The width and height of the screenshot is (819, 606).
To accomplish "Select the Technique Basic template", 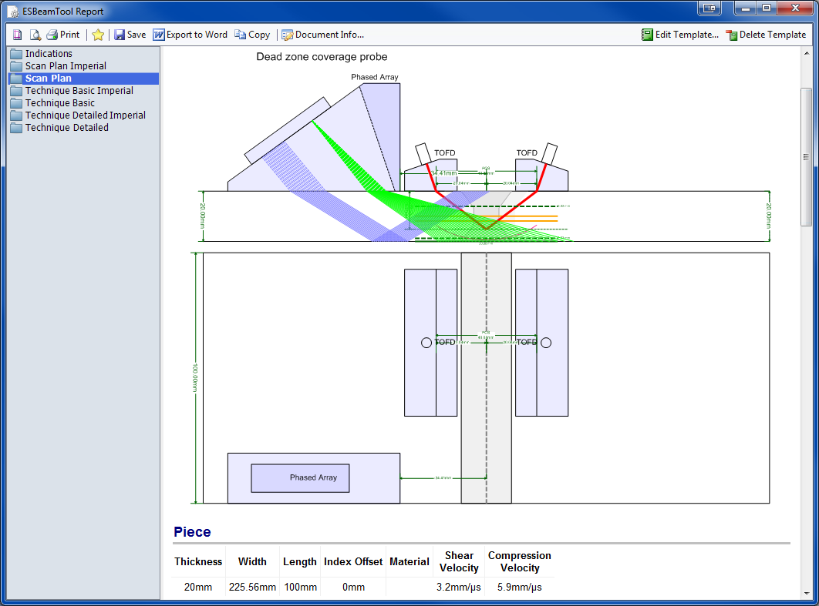I will (60, 103).
